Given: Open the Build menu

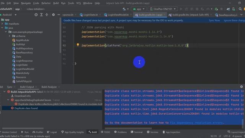Looking at the screenshot, I should coord(56,3).
